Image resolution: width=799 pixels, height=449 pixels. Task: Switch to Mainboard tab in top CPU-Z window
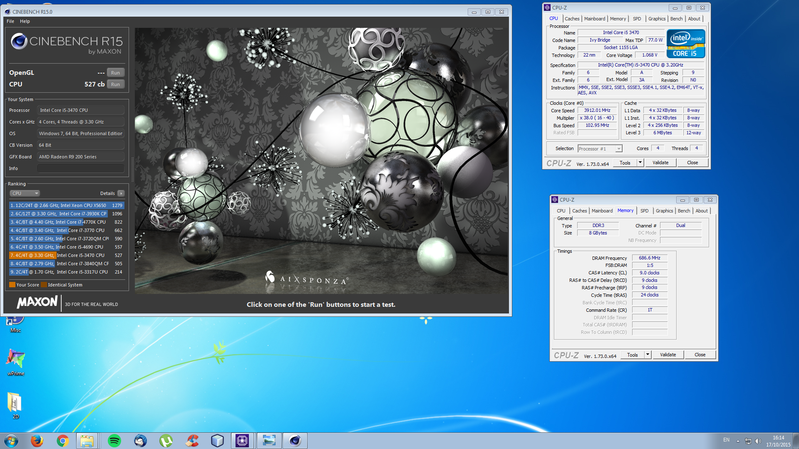tap(595, 19)
